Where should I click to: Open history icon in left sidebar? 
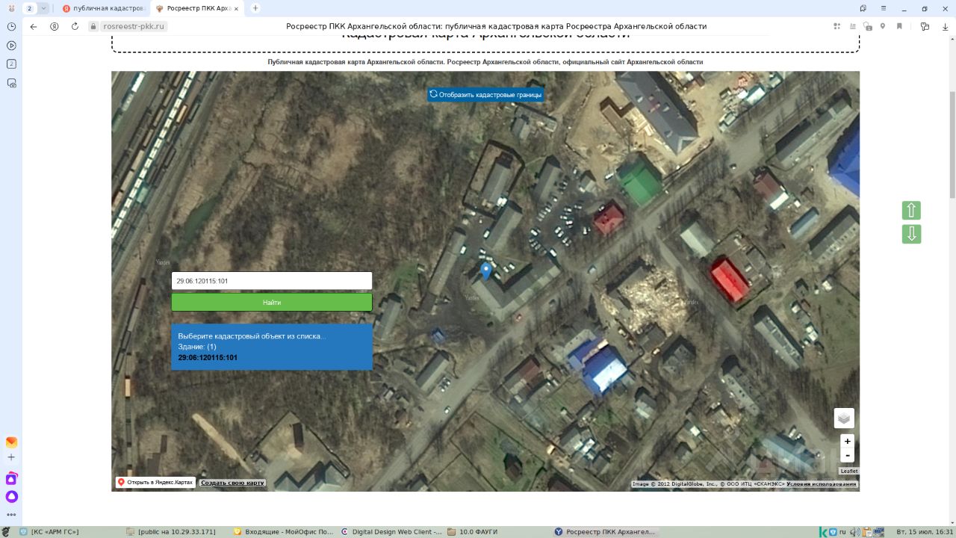tap(11, 26)
